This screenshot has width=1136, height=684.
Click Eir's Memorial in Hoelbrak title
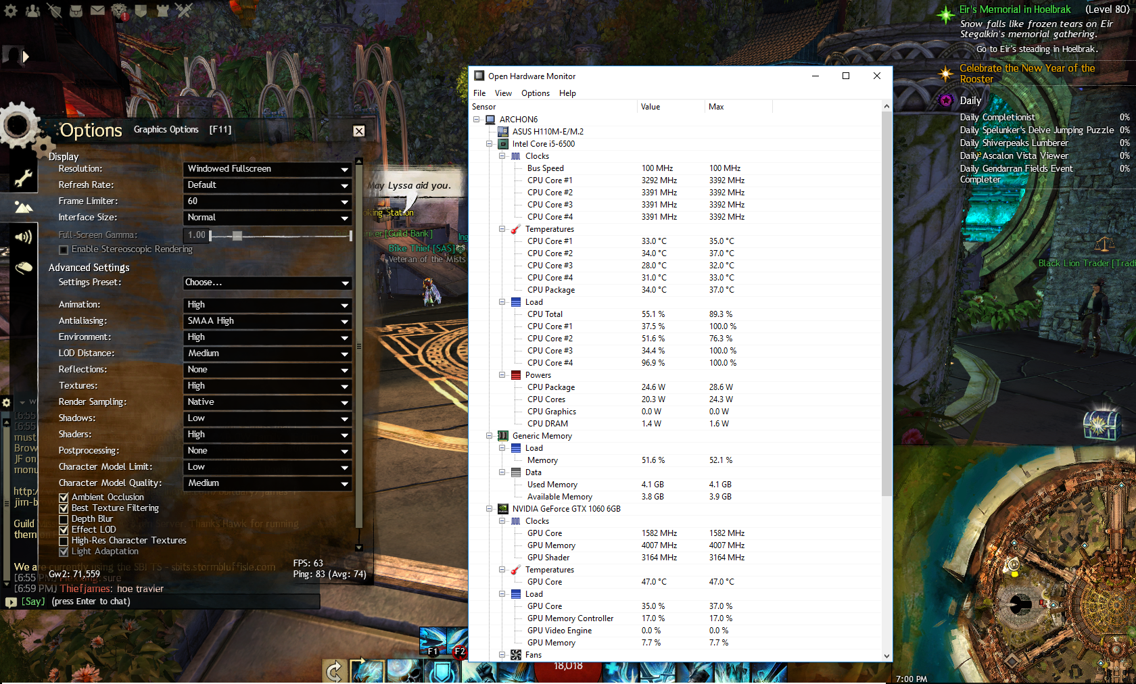(x=1015, y=9)
